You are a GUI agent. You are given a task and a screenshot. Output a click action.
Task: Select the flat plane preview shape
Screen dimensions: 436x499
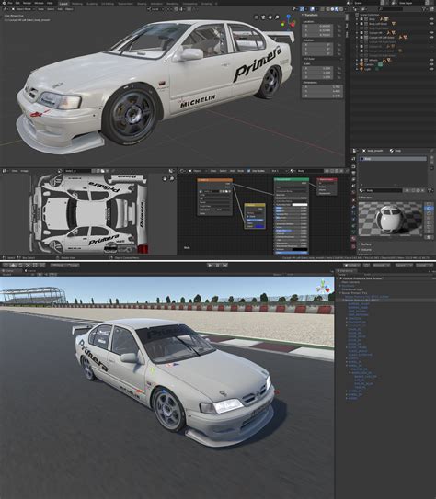coord(429,204)
